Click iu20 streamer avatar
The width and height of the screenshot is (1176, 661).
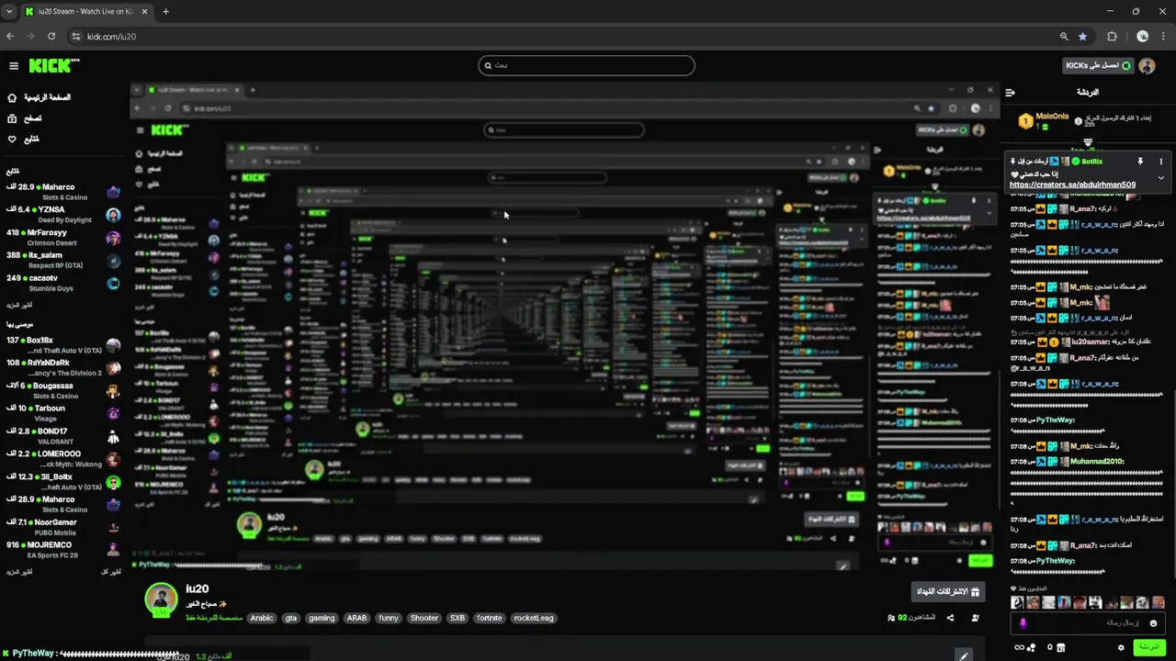(x=161, y=599)
